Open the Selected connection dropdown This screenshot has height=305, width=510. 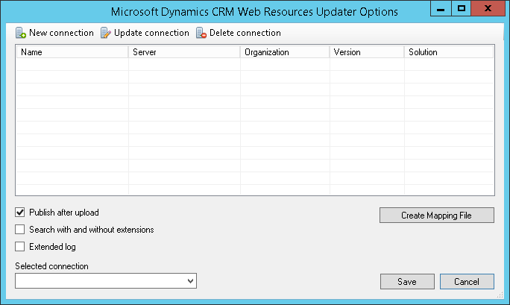pyautogui.click(x=106, y=280)
